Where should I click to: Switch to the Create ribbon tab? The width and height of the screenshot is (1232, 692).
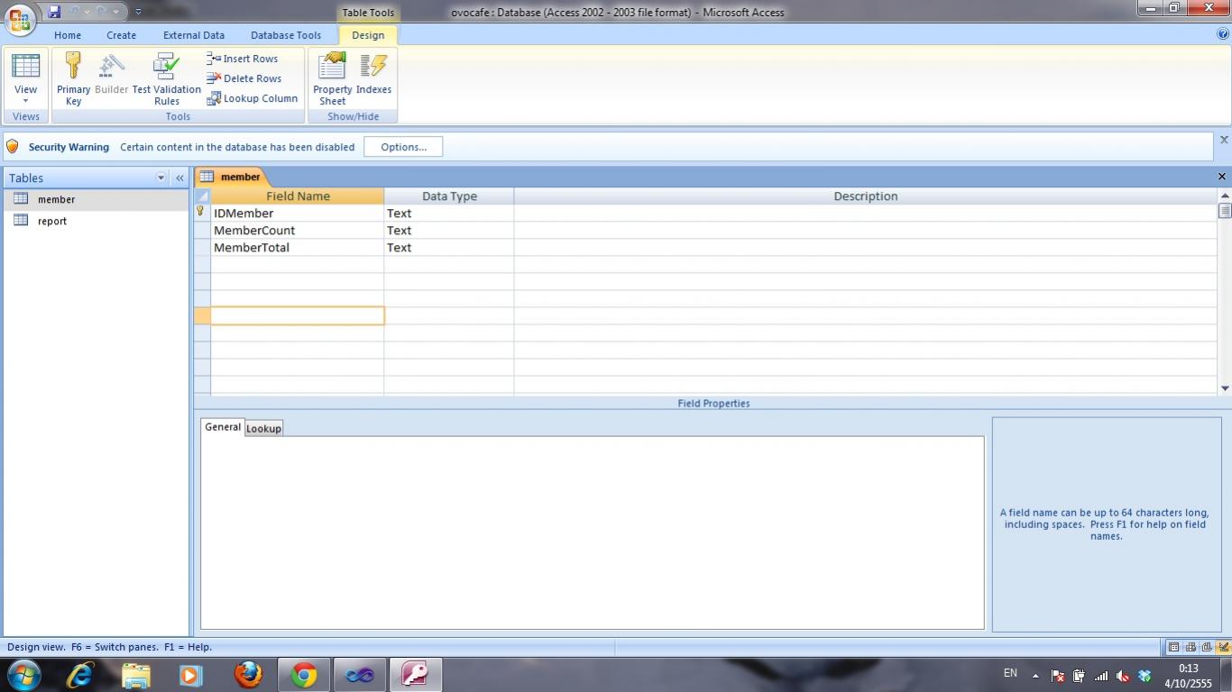121,35
